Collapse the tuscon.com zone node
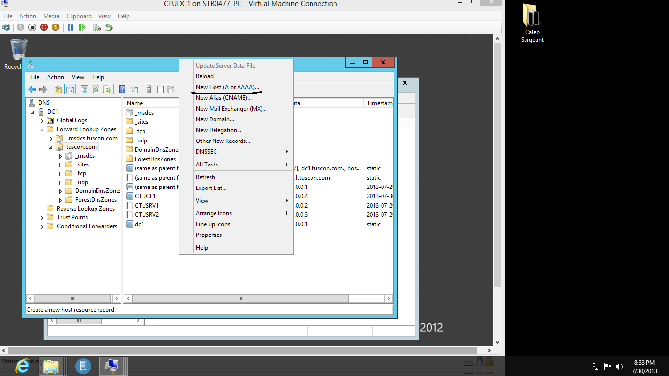The height and width of the screenshot is (376, 669). (51, 147)
